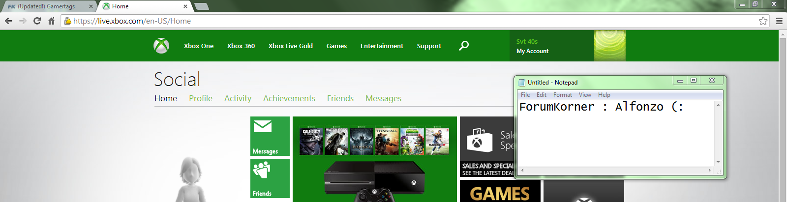Close the Home tab
This screenshot has width=787, height=202.
point(185,6)
